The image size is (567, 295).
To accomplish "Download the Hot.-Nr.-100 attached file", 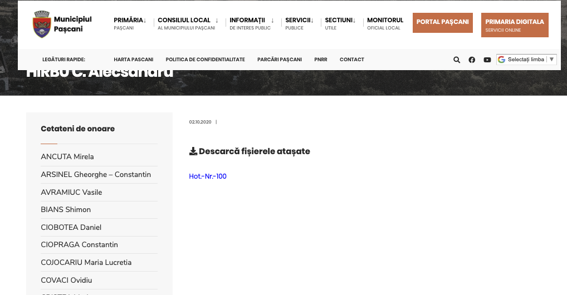I will point(208,176).
